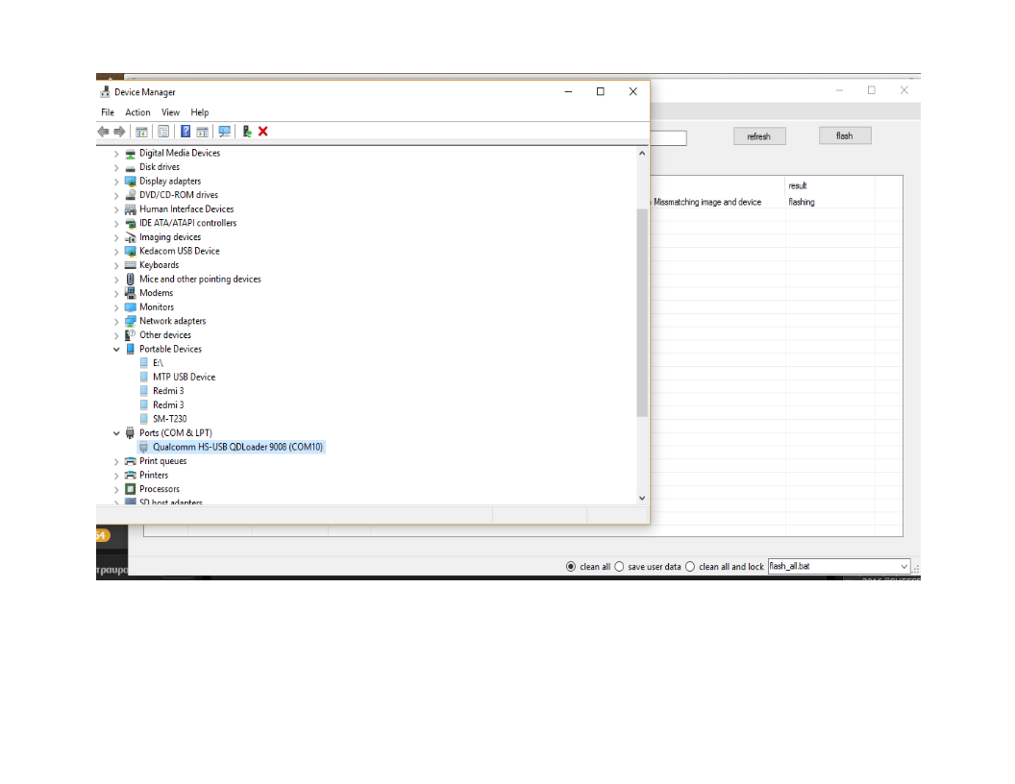
Task: Expand the Kedacom USB Device node
Action: (x=116, y=252)
